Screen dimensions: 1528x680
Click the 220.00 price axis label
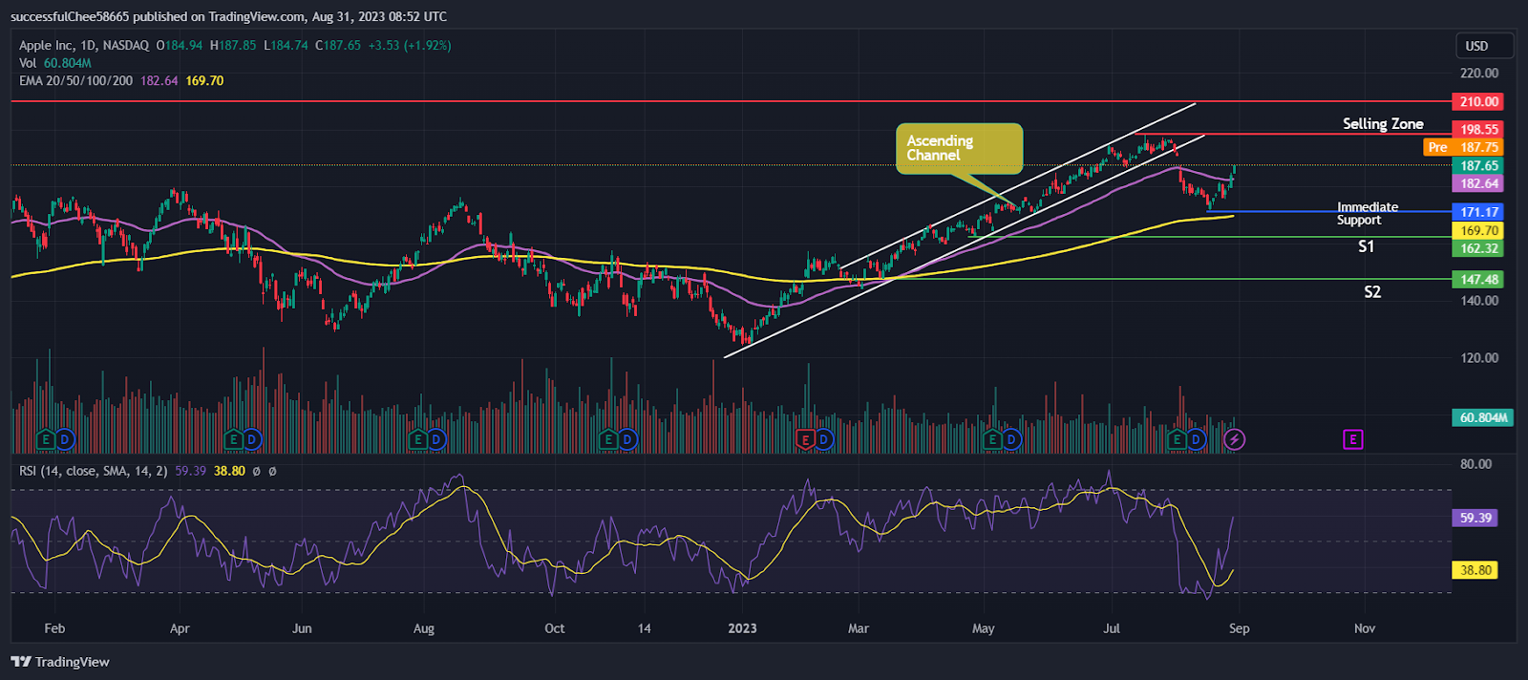pos(1479,73)
